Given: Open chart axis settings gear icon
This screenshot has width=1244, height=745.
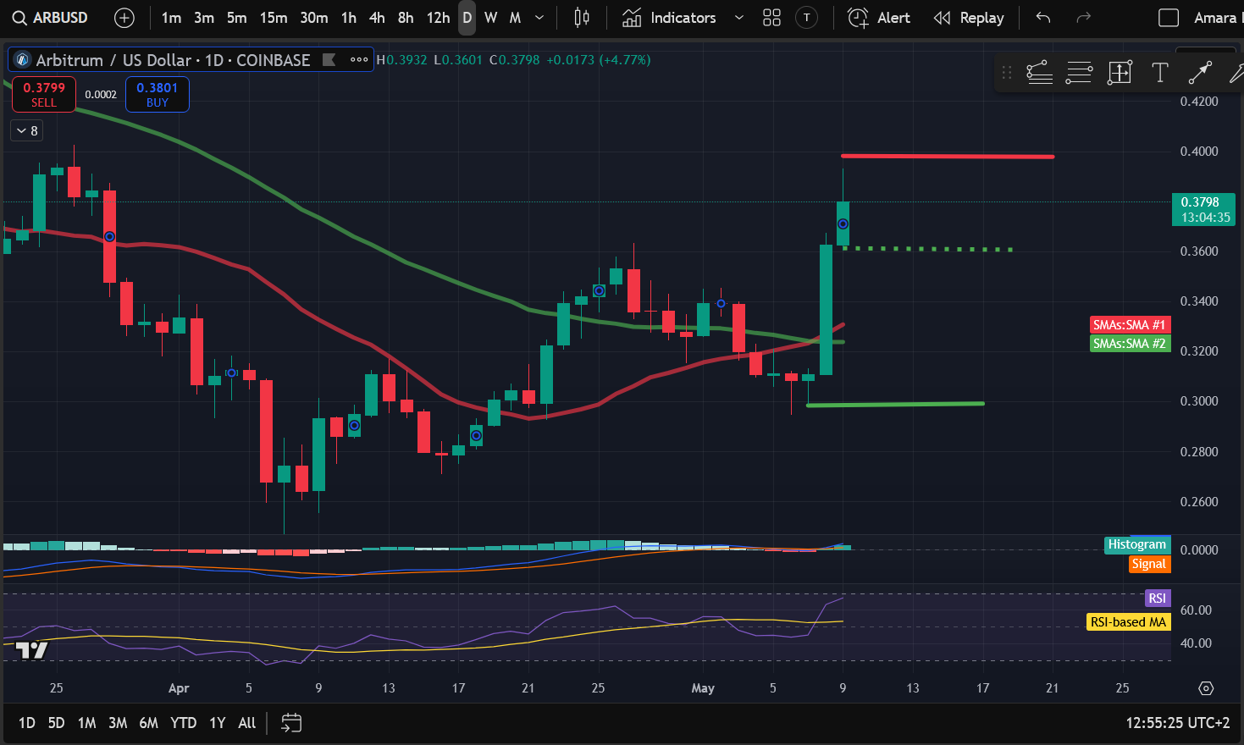Looking at the screenshot, I should [1206, 688].
